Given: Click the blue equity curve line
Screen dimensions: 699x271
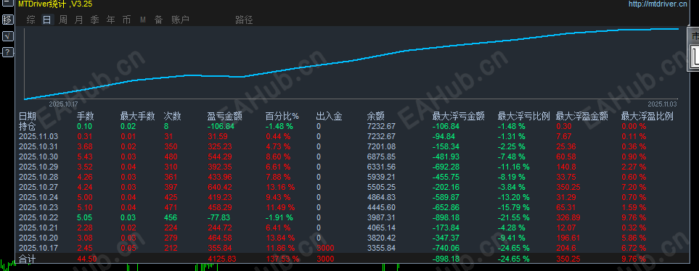Looking at the screenshot, I should coord(351,61).
